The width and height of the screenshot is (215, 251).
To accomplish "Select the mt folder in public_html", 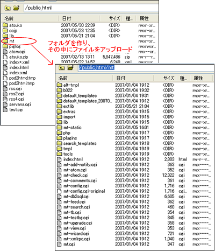I will coord(9,41).
